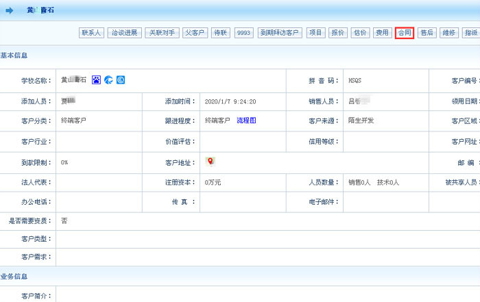This screenshot has height=302, width=480.
Task: Open the 流程图 link
Action: (x=245, y=121)
